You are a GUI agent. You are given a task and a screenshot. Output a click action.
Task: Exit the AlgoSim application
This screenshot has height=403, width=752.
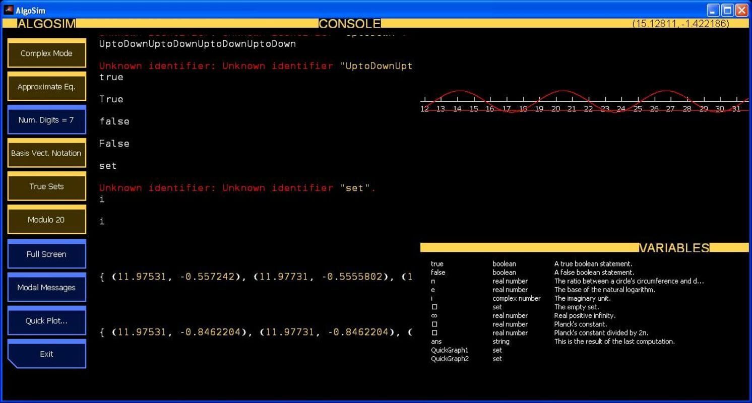[x=46, y=354]
